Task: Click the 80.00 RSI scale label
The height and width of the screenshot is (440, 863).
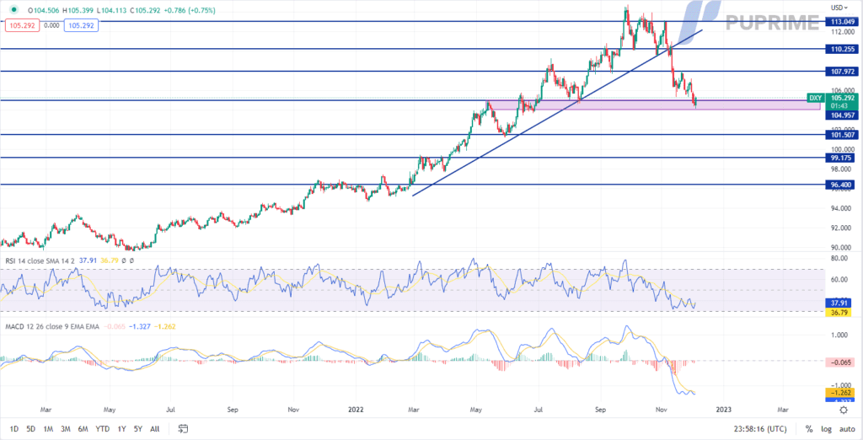Action: click(x=839, y=258)
